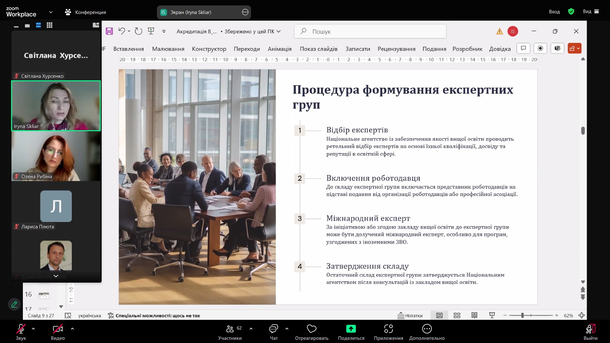Toggle Нотатки notes pane
Viewport: 610px width, 343px height.
point(410,315)
